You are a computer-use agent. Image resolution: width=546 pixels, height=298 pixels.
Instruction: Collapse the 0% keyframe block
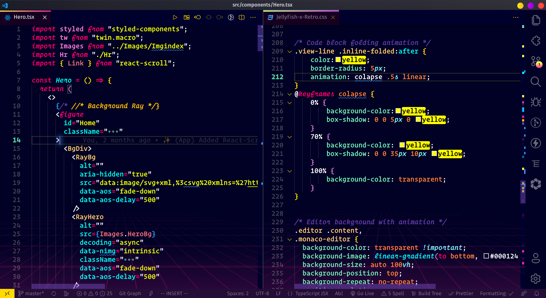click(289, 103)
